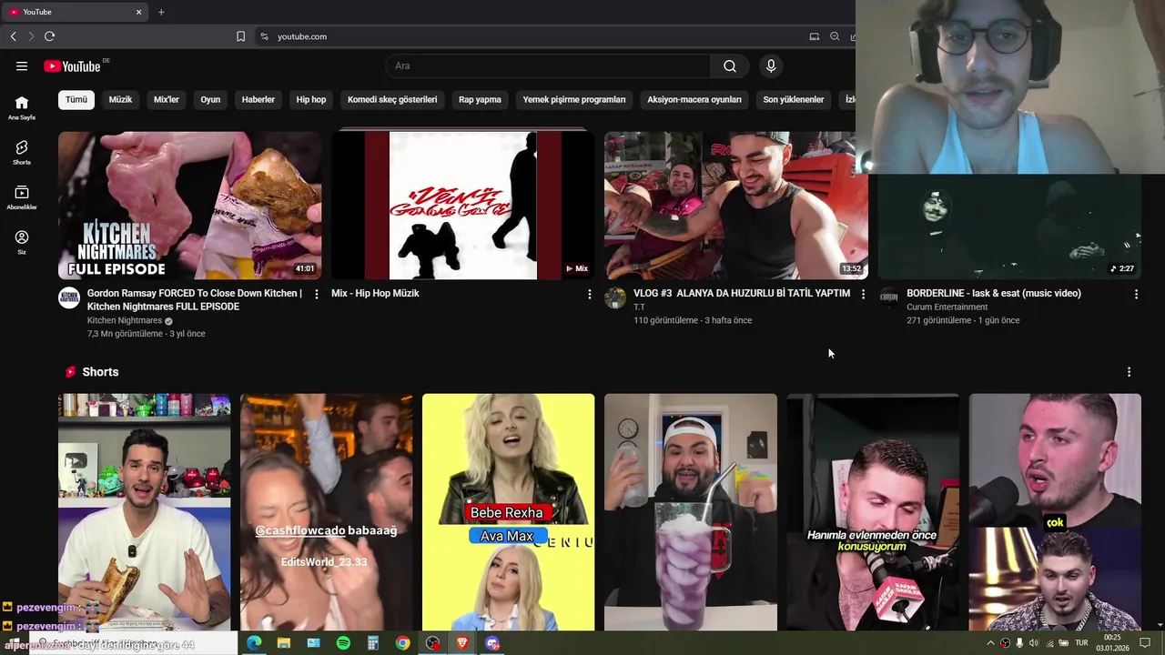Open Kitchen Nightmares channel avatar
The image size is (1165, 655).
(x=69, y=298)
